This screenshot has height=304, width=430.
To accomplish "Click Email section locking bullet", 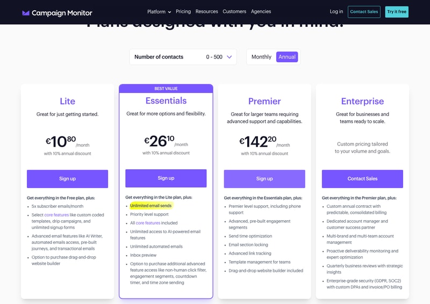I will click(x=248, y=245).
